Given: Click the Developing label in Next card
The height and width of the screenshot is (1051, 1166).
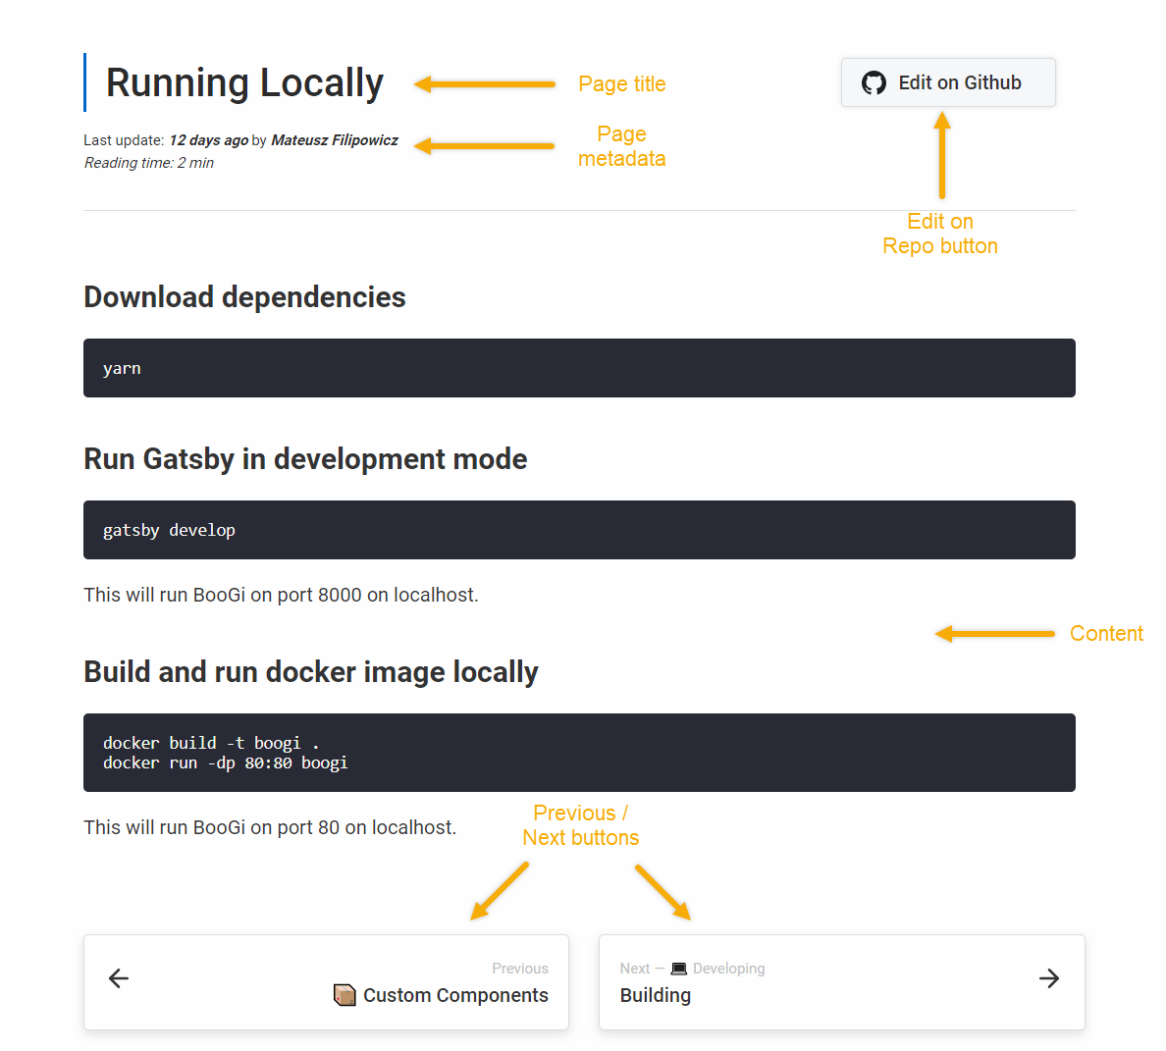Looking at the screenshot, I should [x=728, y=969].
